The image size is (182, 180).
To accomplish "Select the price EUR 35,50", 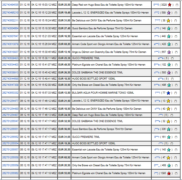I will (x=64, y=85).
